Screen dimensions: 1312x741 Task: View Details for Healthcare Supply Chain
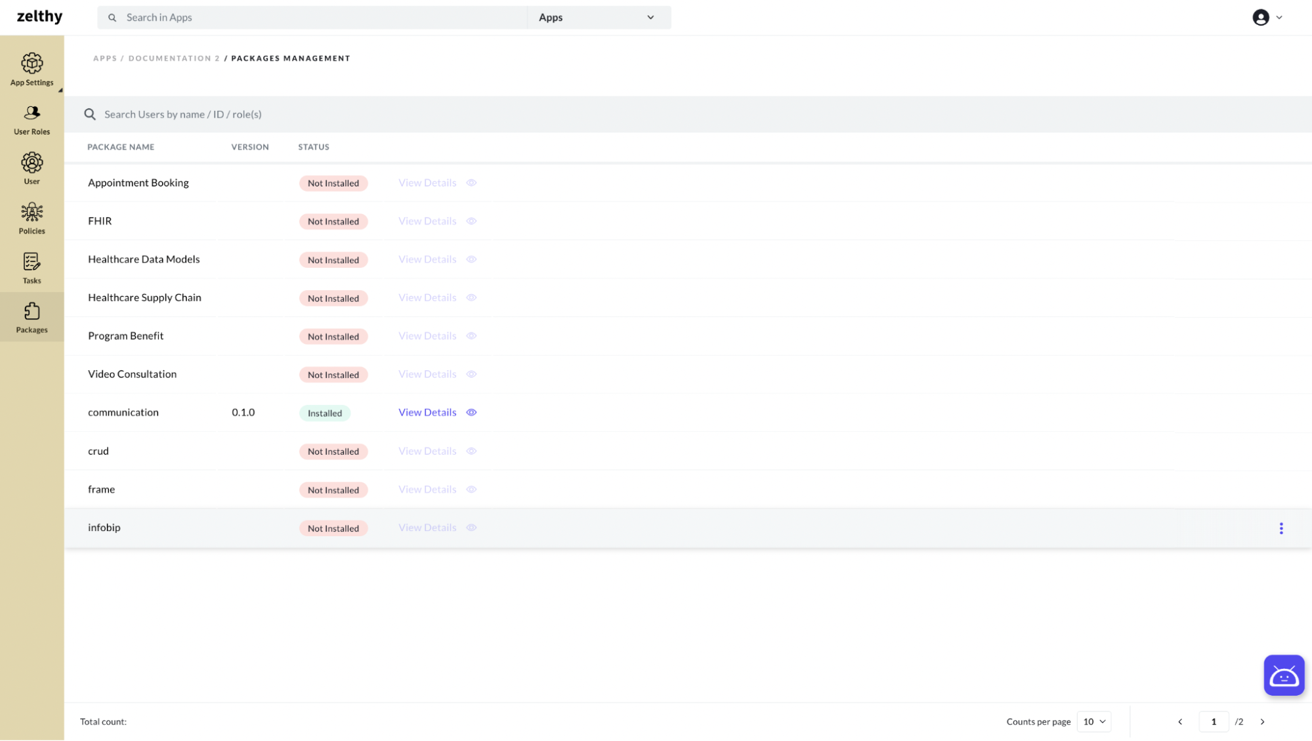(x=427, y=297)
